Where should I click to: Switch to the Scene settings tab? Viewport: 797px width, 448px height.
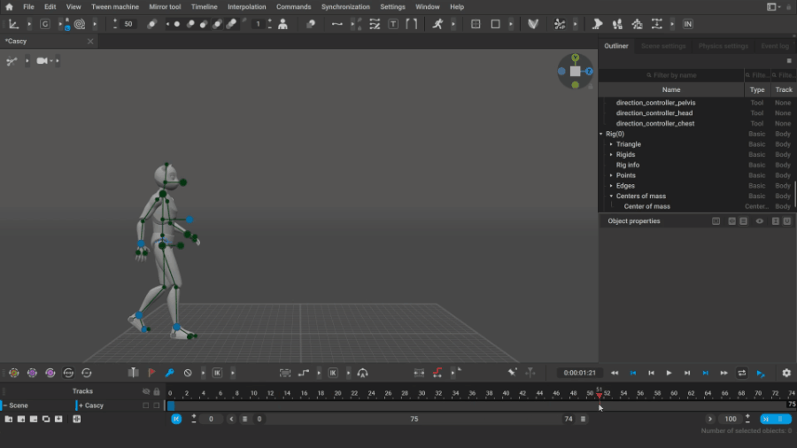(x=662, y=46)
